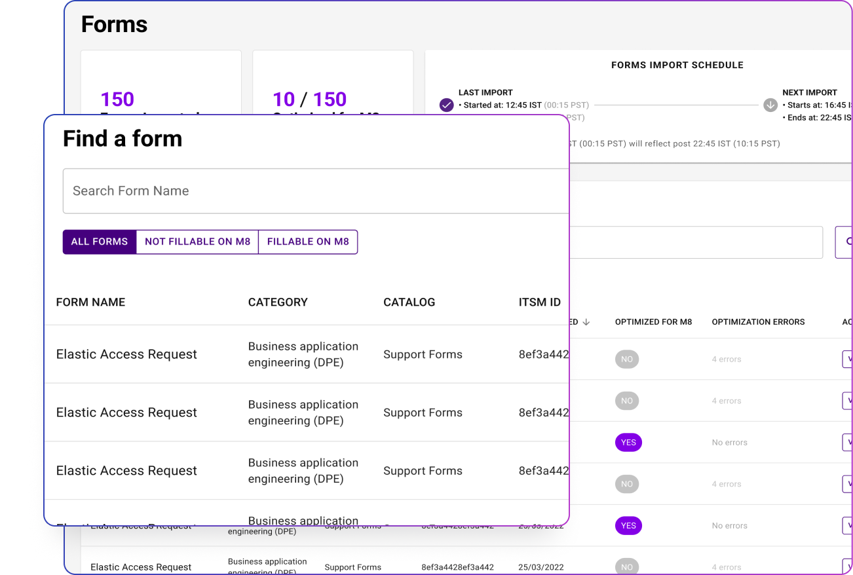Click the sort arrow in the date column header
Viewport: 853px width, 575px height.
click(586, 322)
